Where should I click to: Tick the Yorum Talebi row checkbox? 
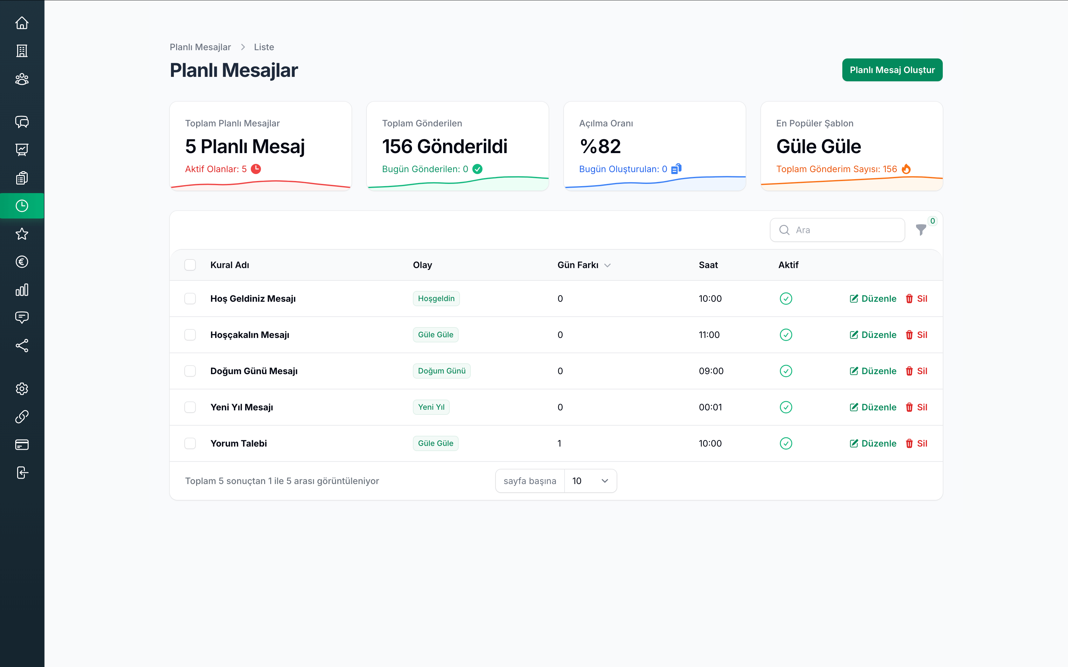coord(190,443)
